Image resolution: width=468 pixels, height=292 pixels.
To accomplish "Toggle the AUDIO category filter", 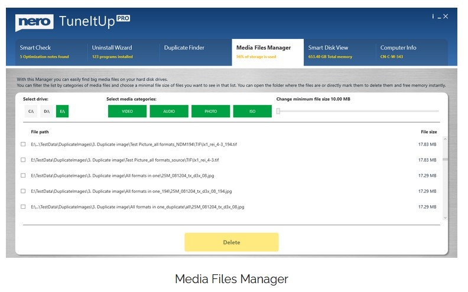I will [x=169, y=111].
